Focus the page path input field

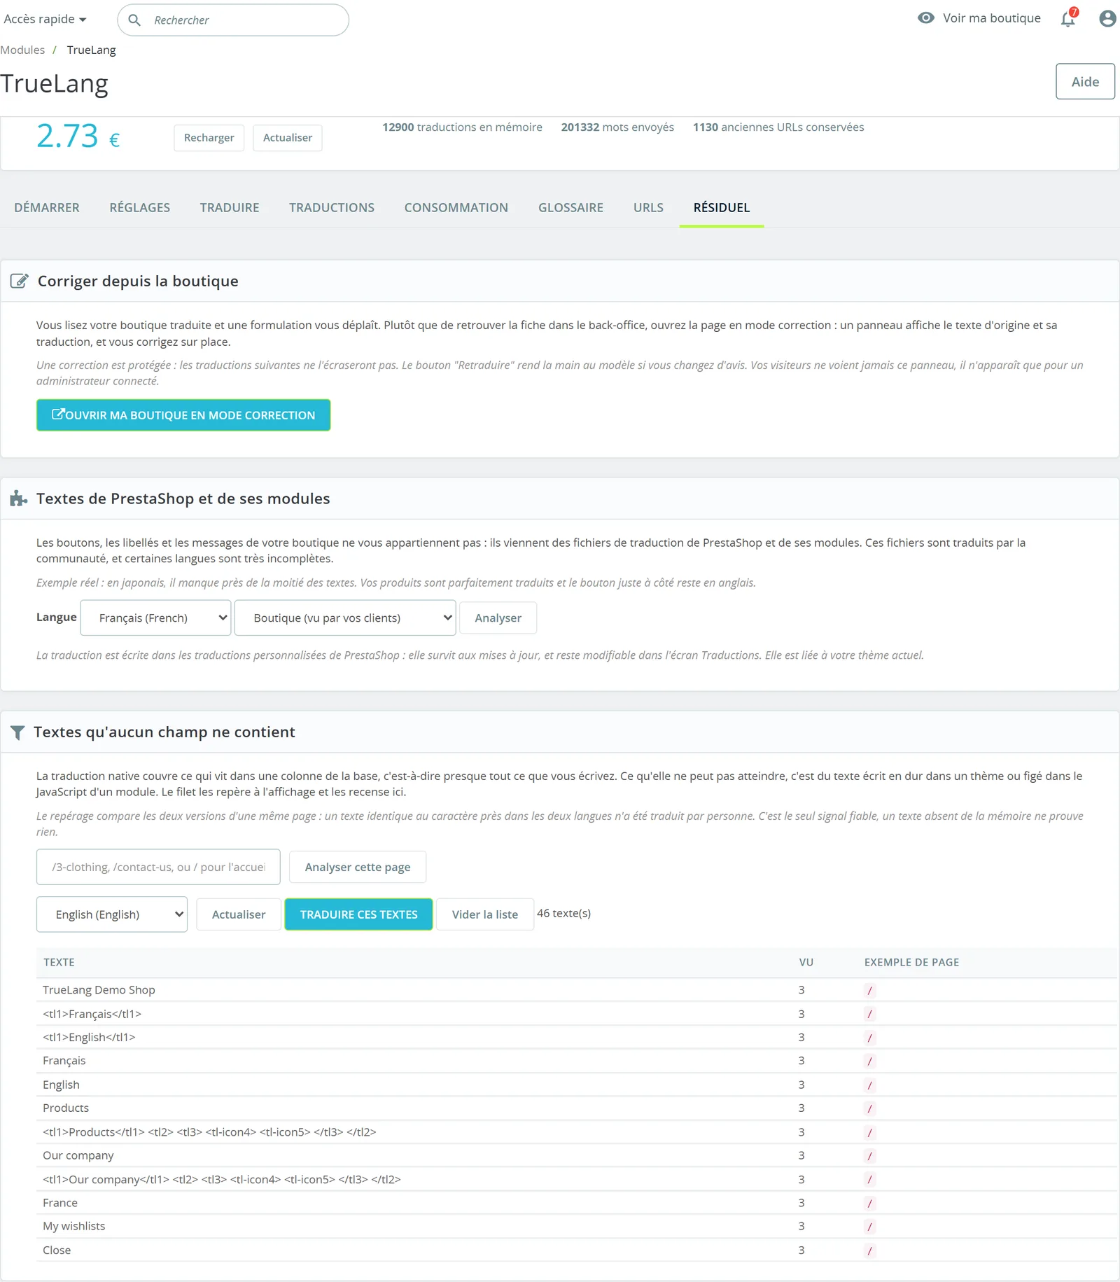[x=158, y=867]
